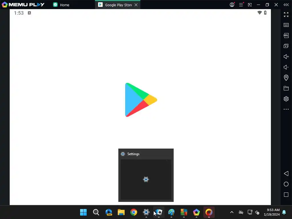Open the GPS location pin tool
Viewport: 292px width, 219px height.
coord(286,78)
